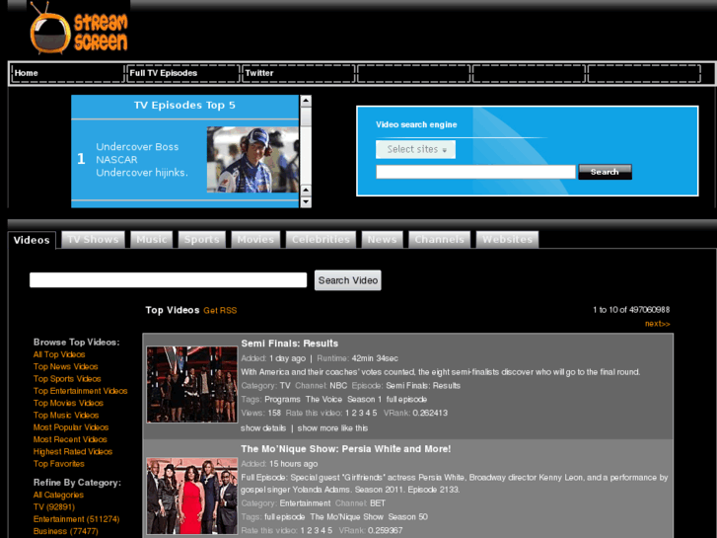This screenshot has width=717, height=538.
Task: Click Entertainment category of Mo'Nique Show
Action: 305,503
